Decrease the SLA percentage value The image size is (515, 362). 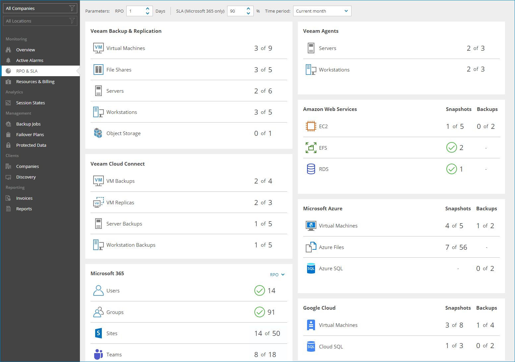coord(248,13)
